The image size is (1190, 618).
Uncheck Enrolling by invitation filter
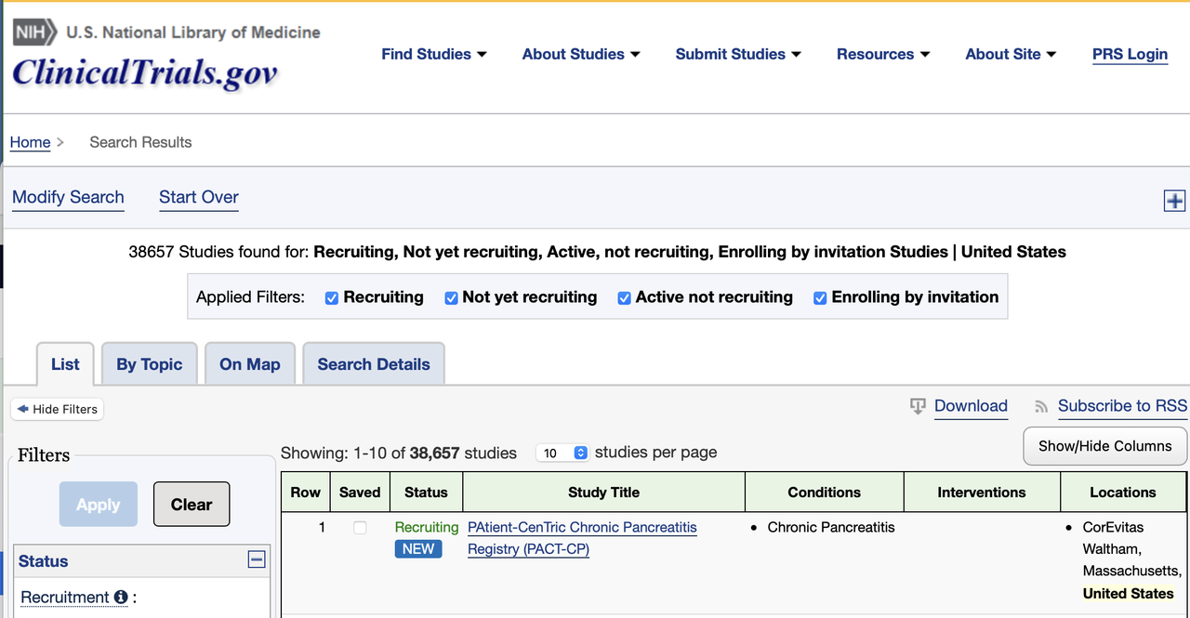pyautogui.click(x=820, y=298)
